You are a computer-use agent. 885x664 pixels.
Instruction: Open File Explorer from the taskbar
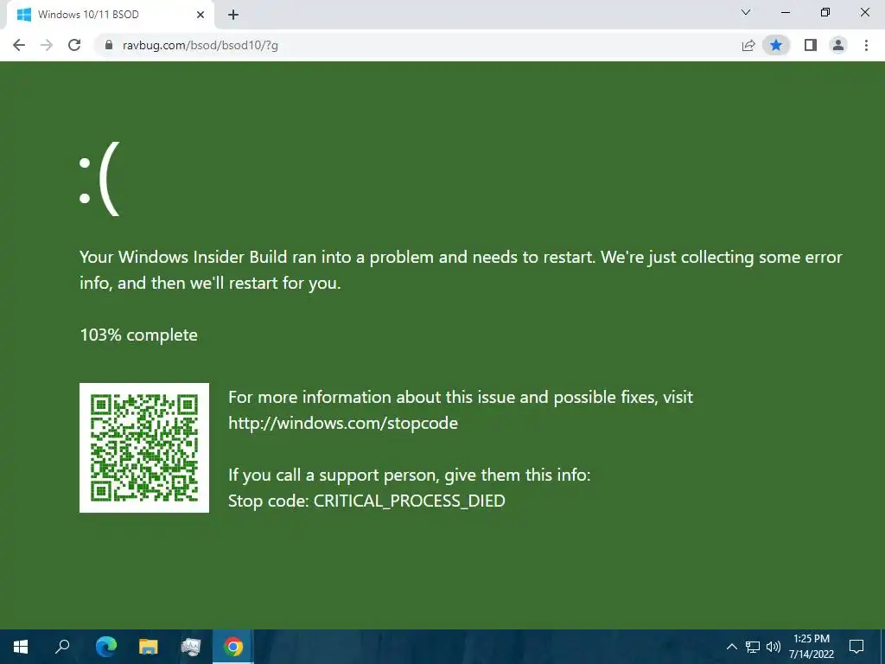click(x=149, y=647)
